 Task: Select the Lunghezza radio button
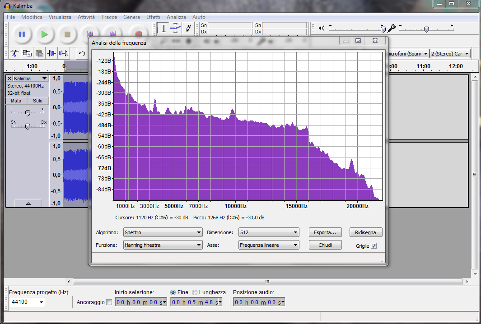pyautogui.click(x=195, y=292)
